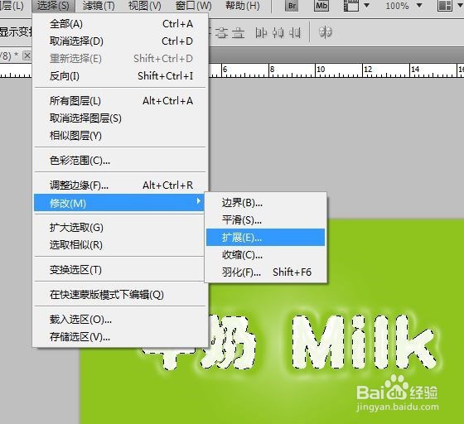464x424 pixels.
Task: Click the horizontal ruler at 10
Action: click(x=321, y=70)
